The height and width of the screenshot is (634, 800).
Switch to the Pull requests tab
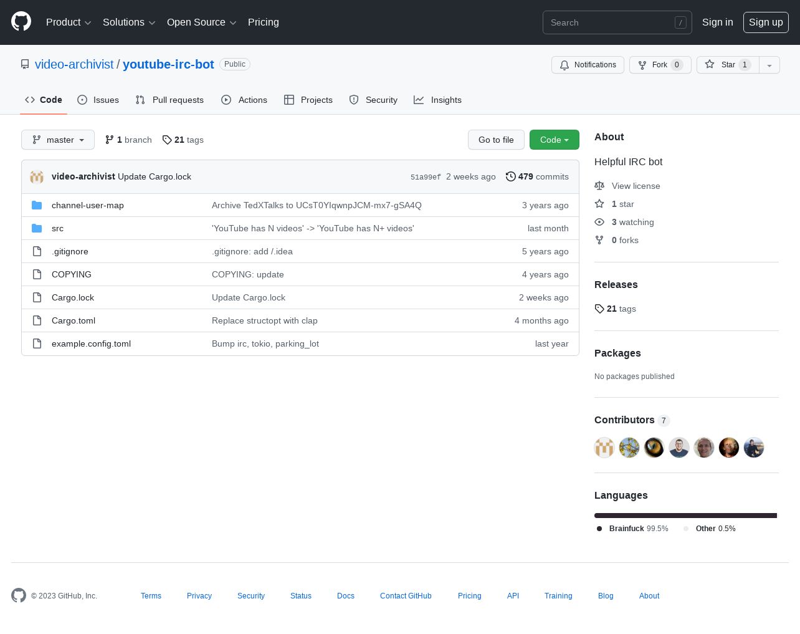click(169, 100)
